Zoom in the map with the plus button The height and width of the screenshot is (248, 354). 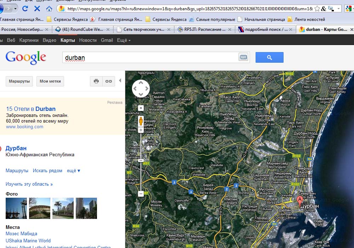pyautogui.click(x=141, y=130)
